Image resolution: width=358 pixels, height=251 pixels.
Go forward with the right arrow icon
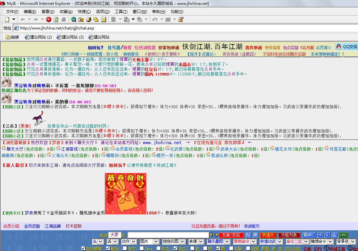point(36,19)
